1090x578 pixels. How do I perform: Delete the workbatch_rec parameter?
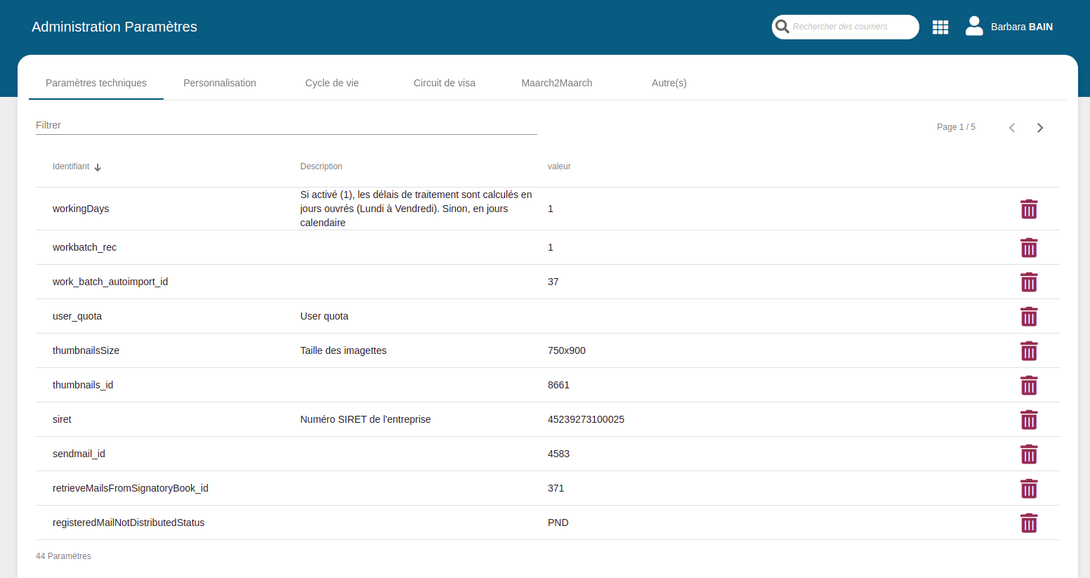click(1028, 248)
